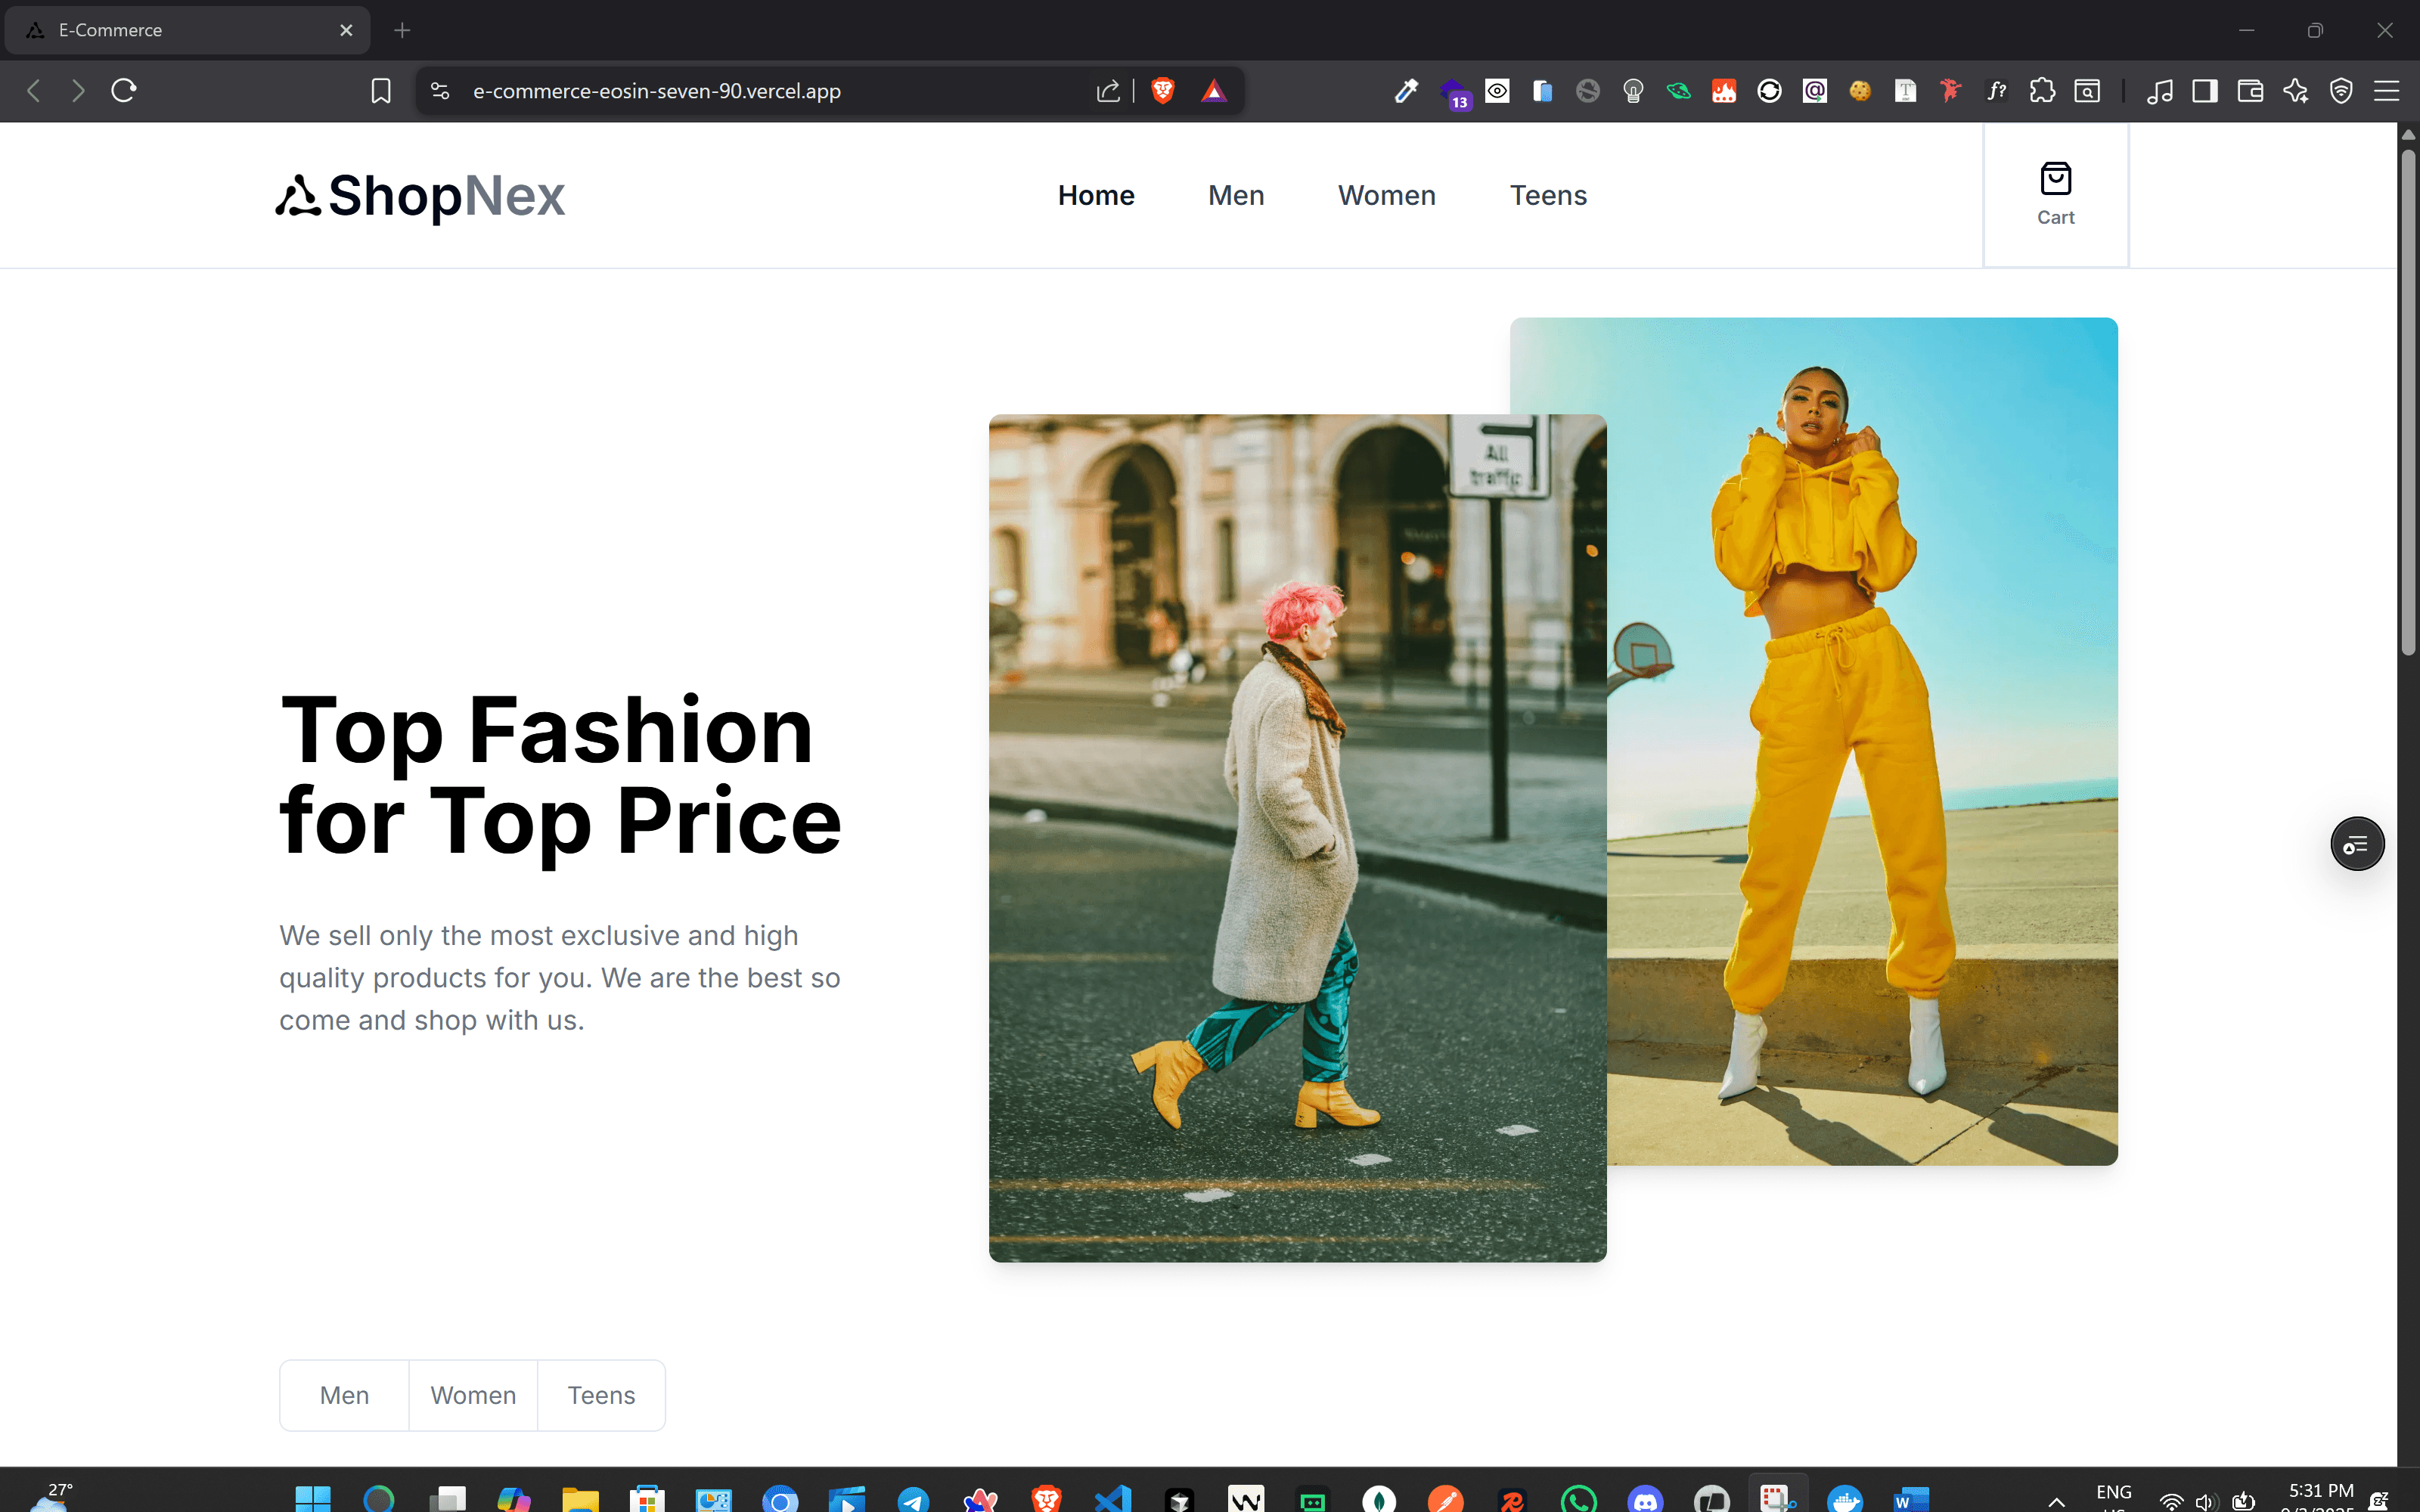Open a new browser tab

point(402,30)
